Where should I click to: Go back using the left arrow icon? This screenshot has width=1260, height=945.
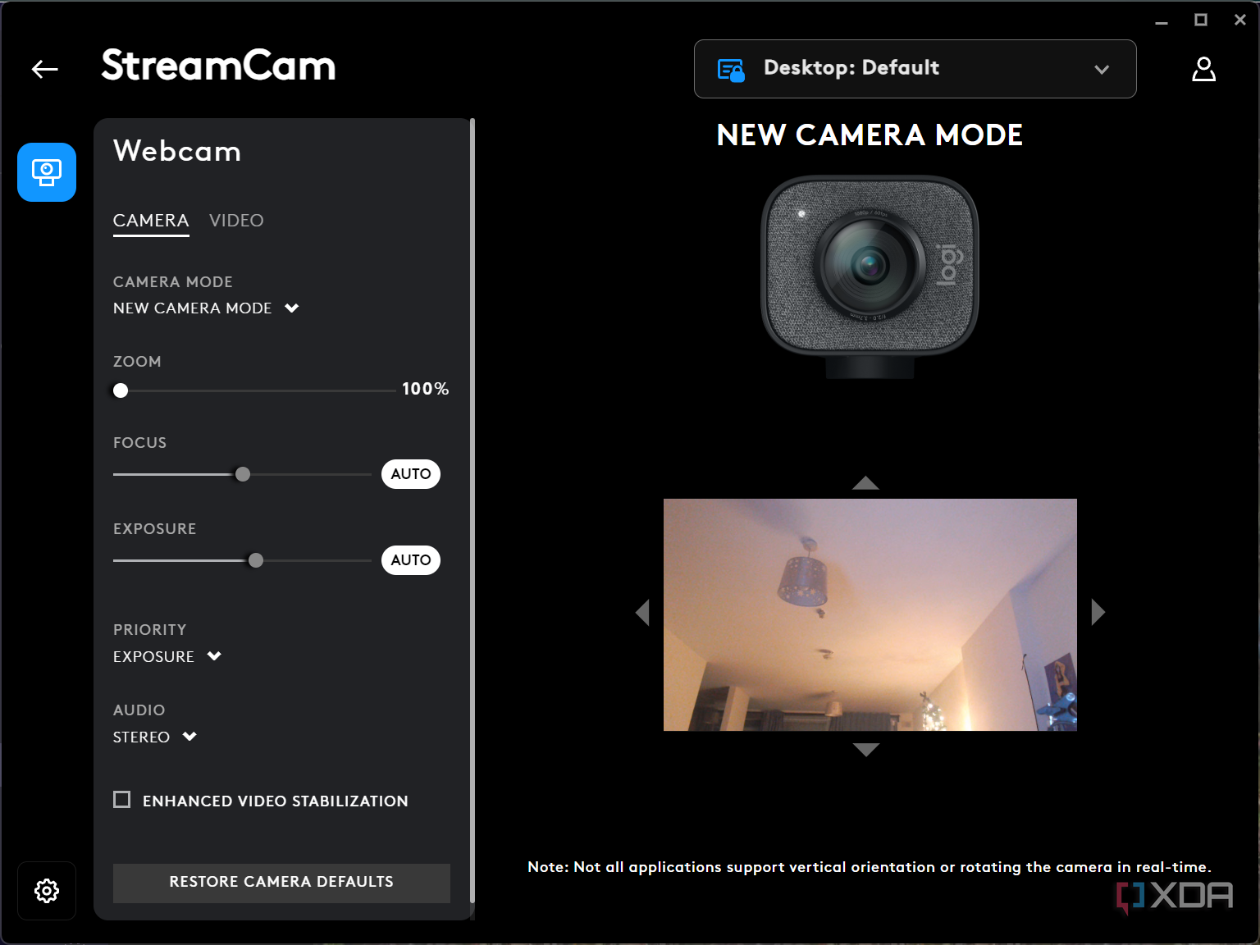coord(45,70)
